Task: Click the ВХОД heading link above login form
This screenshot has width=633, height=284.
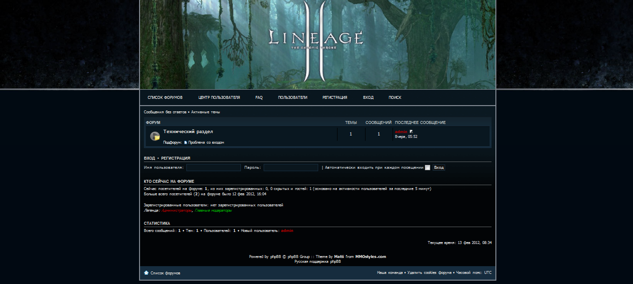Action: tap(149, 158)
